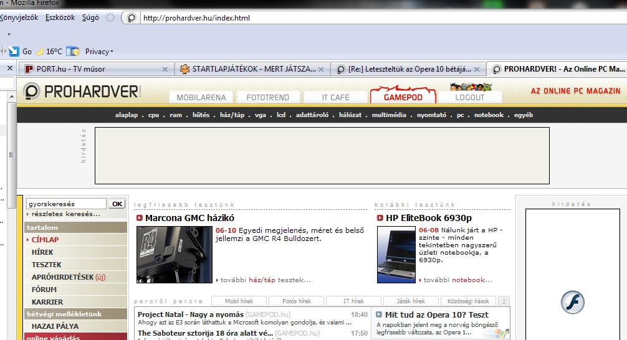627x340 pixels.
Task: Open the Privacy dropdown
Action: point(98,51)
